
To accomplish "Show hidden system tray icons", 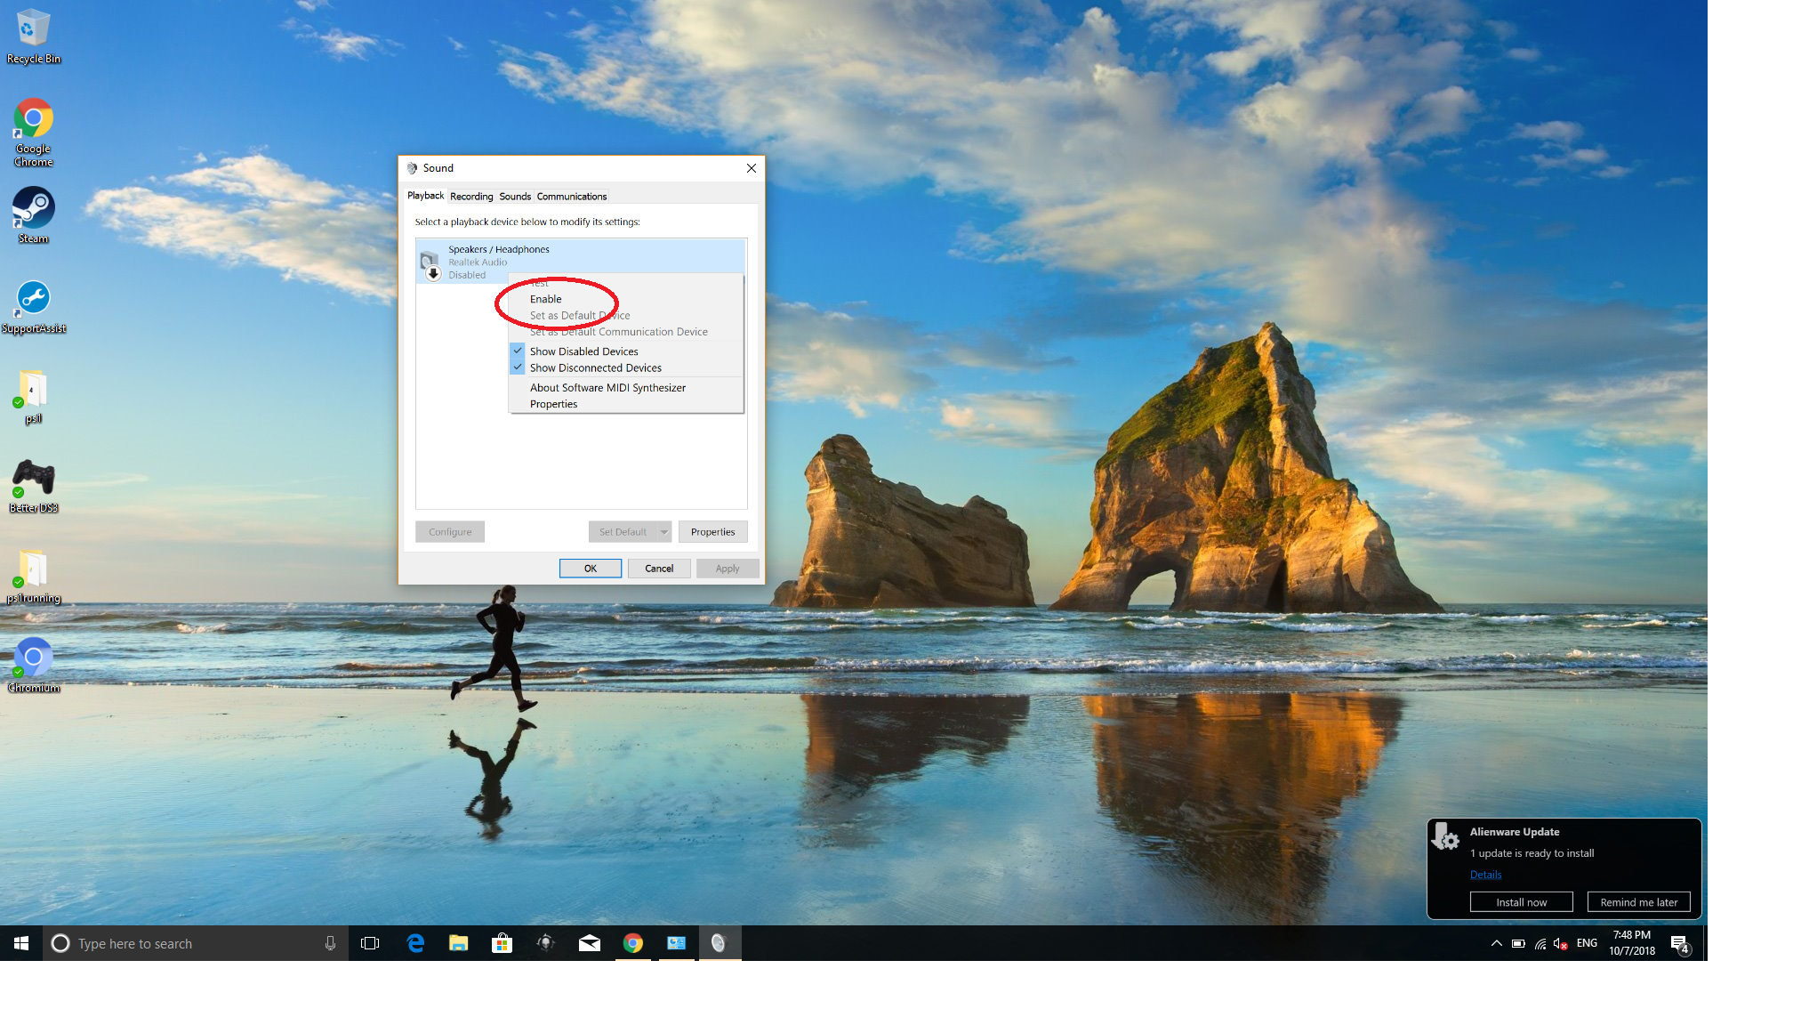I will pos(1496,944).
